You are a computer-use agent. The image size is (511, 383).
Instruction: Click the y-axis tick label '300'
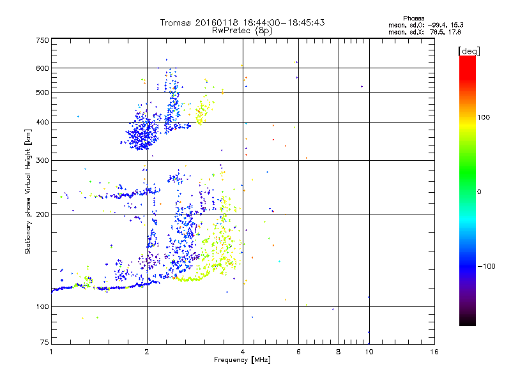click(42, 160)
